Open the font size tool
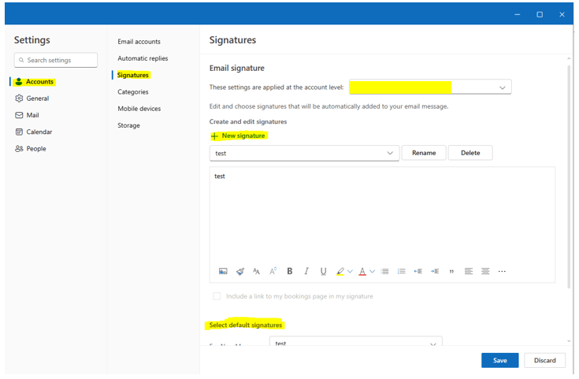The height and width of the screenshot is (379, 579). click(x=256, y=272)
